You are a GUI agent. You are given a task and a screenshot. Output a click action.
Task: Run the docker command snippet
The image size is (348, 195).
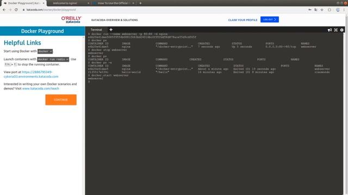45,51
